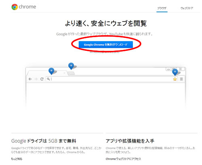Click the chrome wordmark text
Screen dimensions: 202x165
[x=27, y=7]
